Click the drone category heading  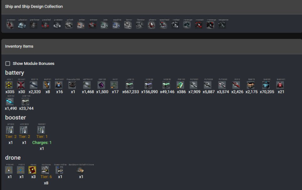click(13, 157)
